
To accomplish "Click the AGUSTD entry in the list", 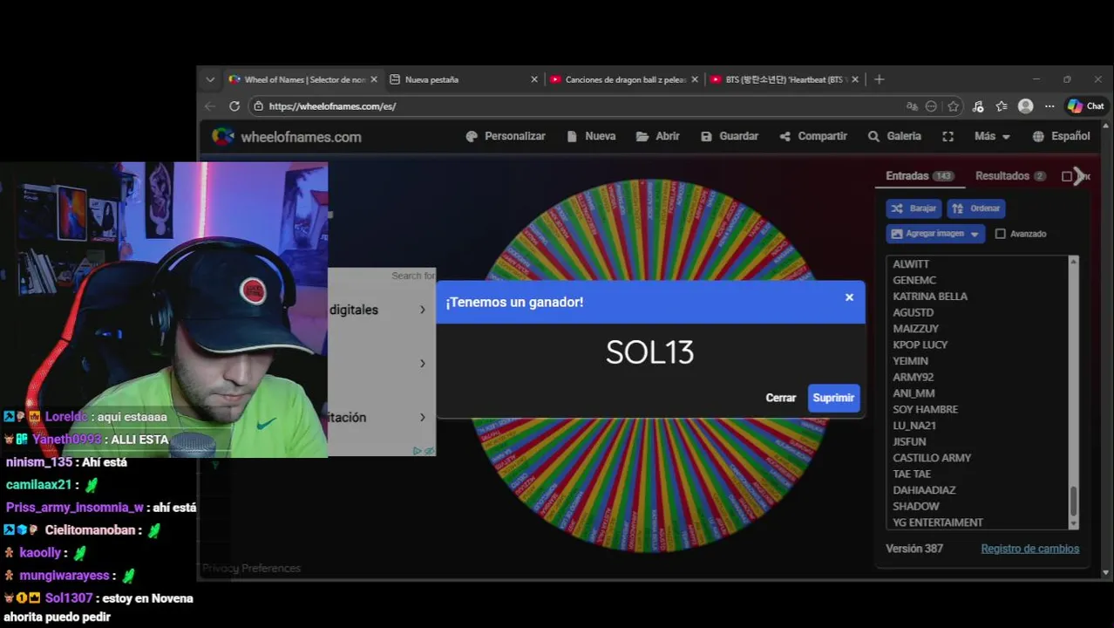I will coord(913,312).
